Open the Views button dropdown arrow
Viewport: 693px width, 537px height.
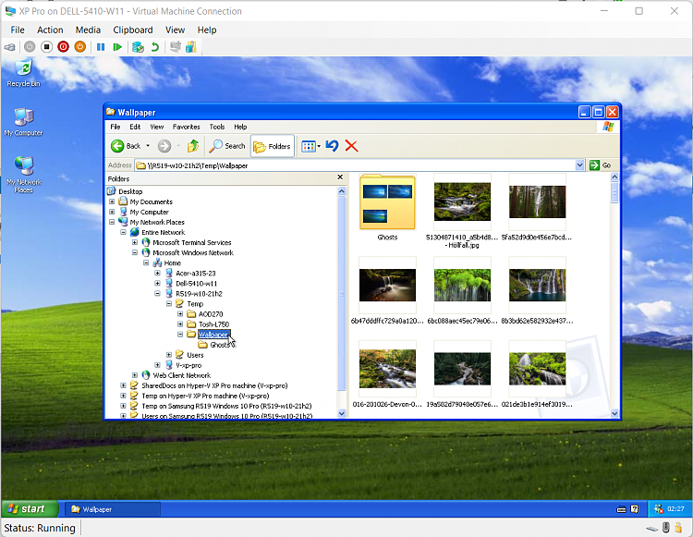tap(319, 146)
